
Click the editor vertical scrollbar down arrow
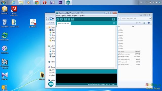pyautogui.click(x=116, y=66)
